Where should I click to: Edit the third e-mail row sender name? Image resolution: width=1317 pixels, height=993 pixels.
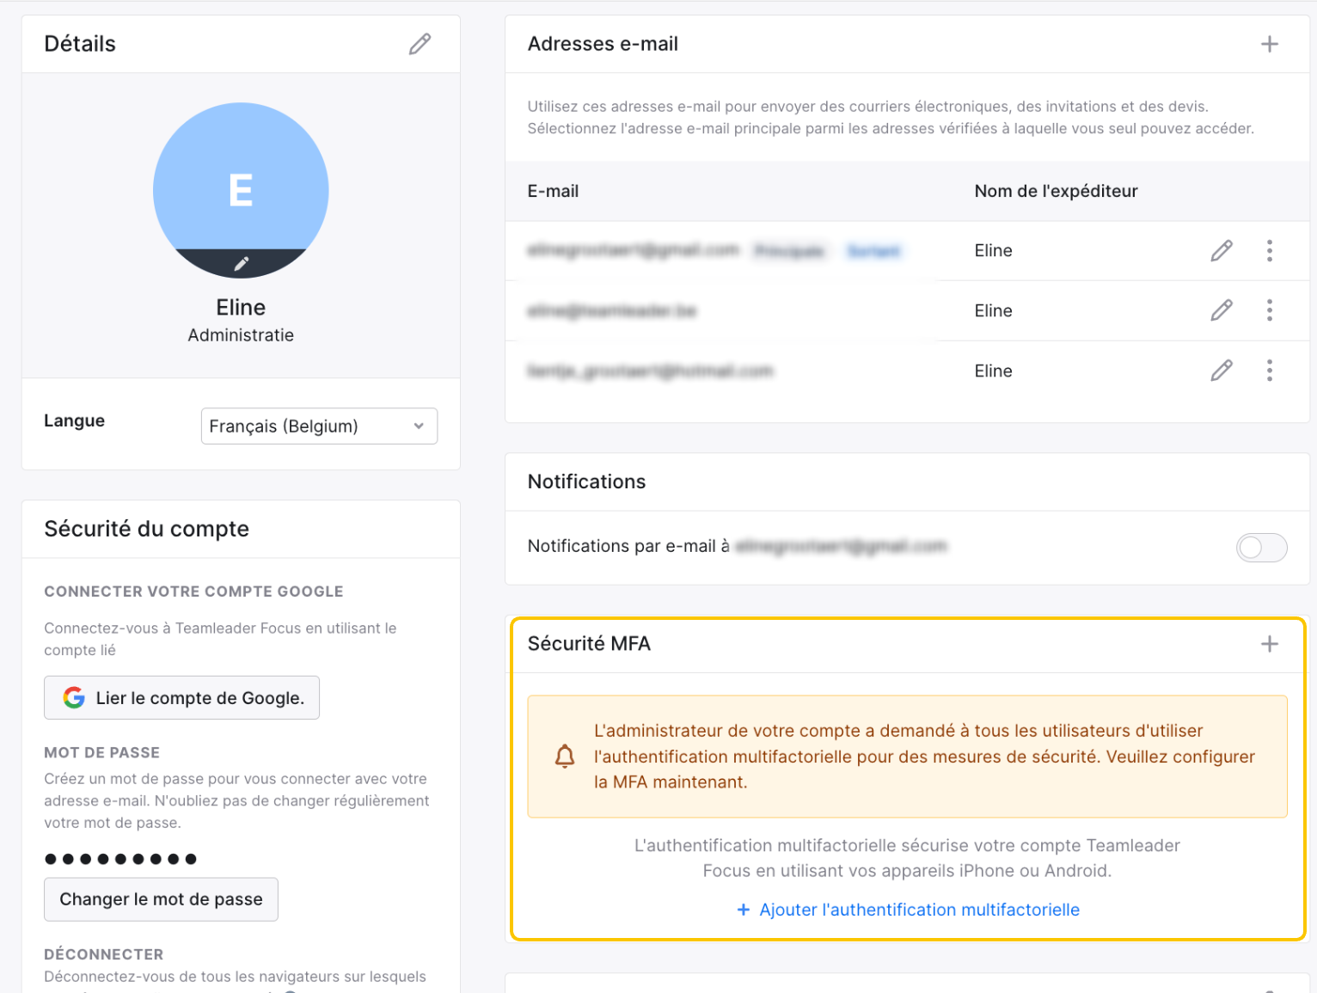1222,371
